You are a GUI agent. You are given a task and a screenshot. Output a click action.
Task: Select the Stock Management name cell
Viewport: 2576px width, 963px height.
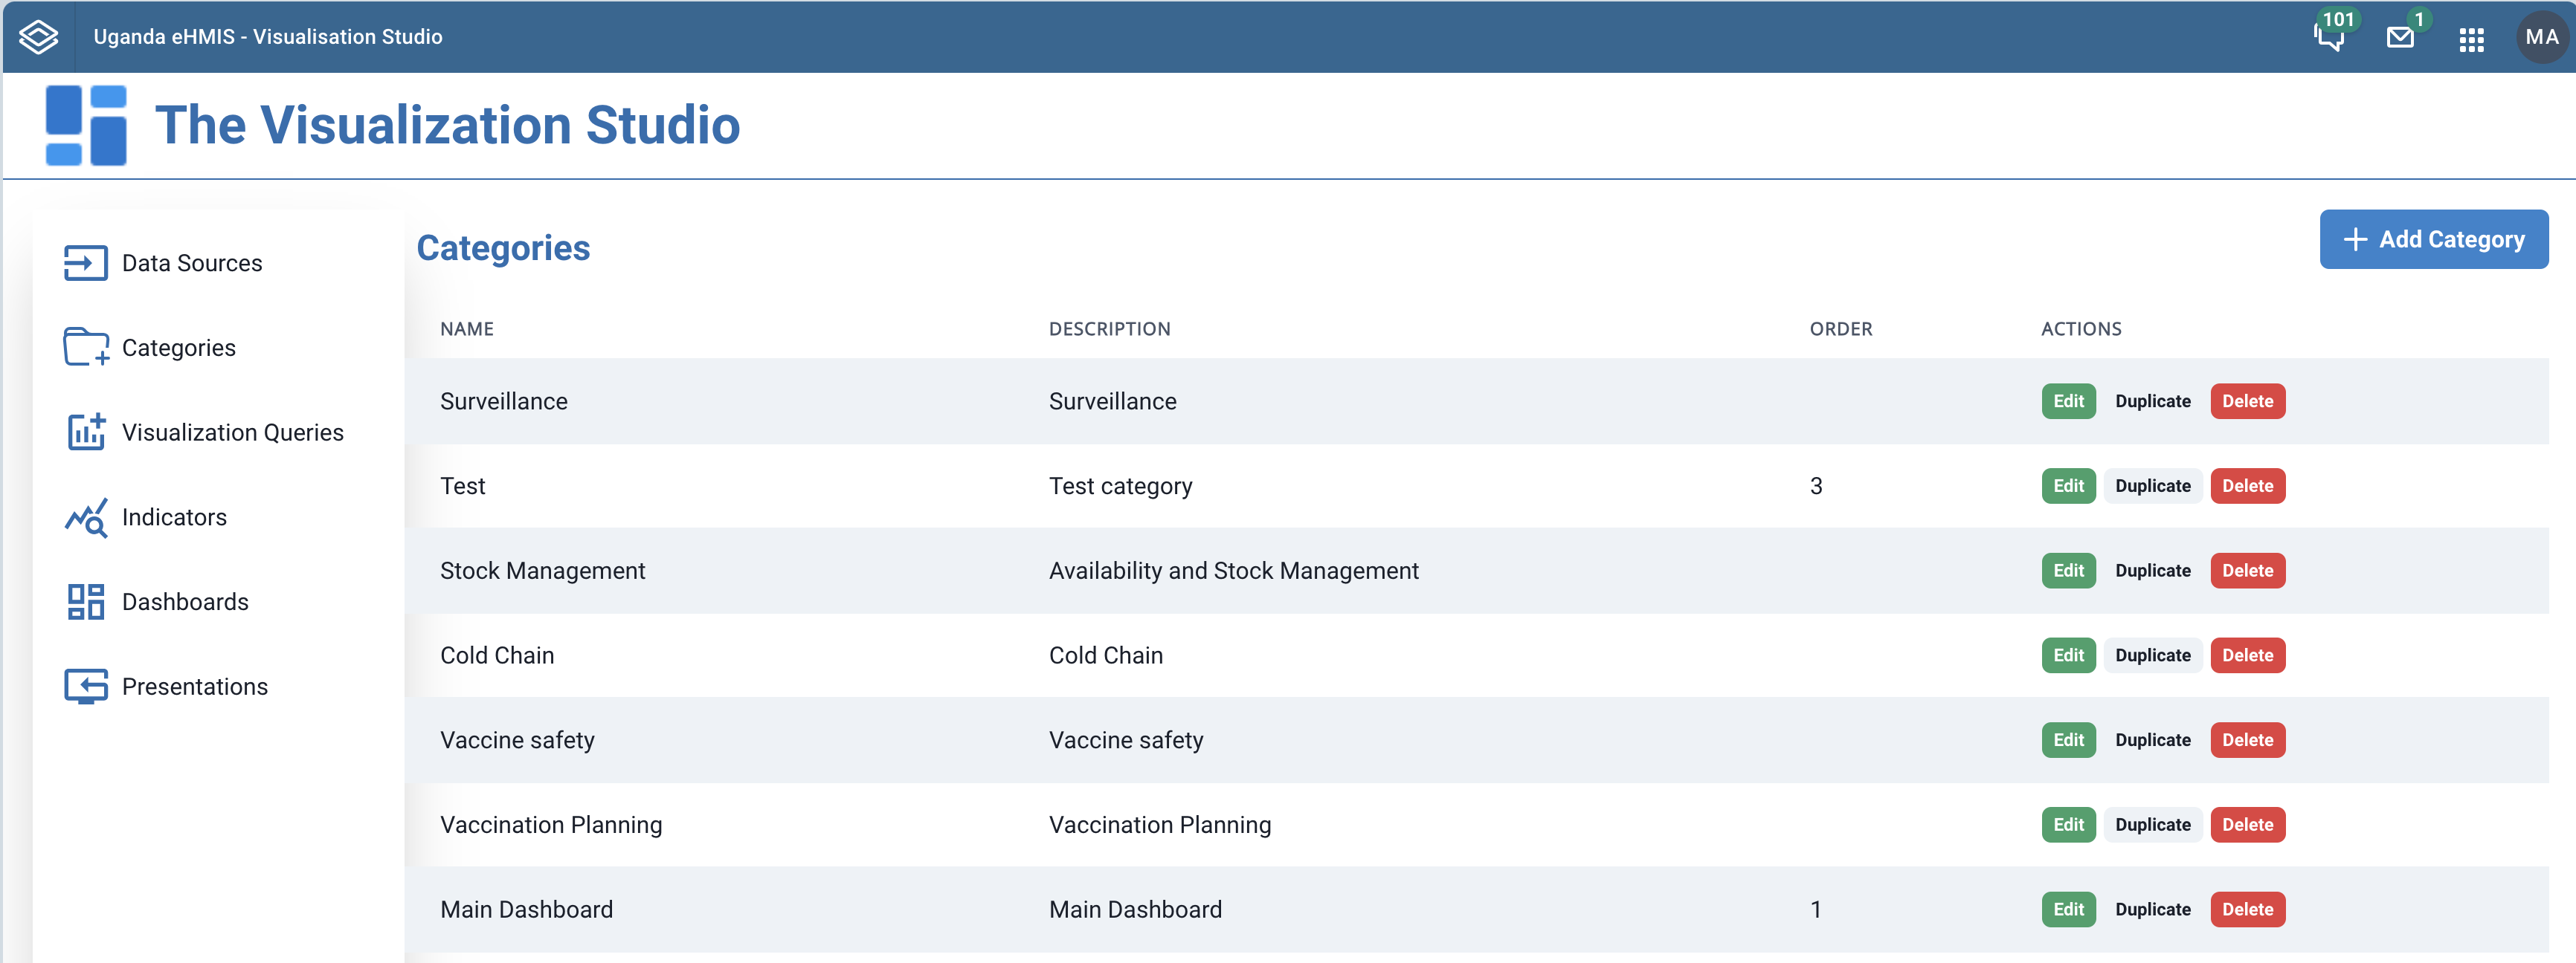(x=542, y=571)
